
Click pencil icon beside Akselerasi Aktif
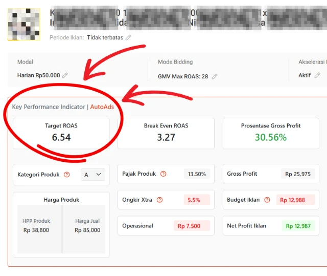click(317, 75)
